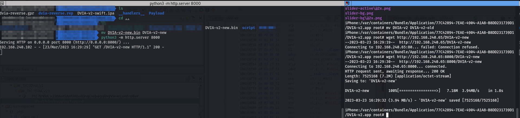The height and width of the screenshot is (118, 520).
Task: Collapse the _TtC7DVIA_v23 tree node
Action: (16, 91)
